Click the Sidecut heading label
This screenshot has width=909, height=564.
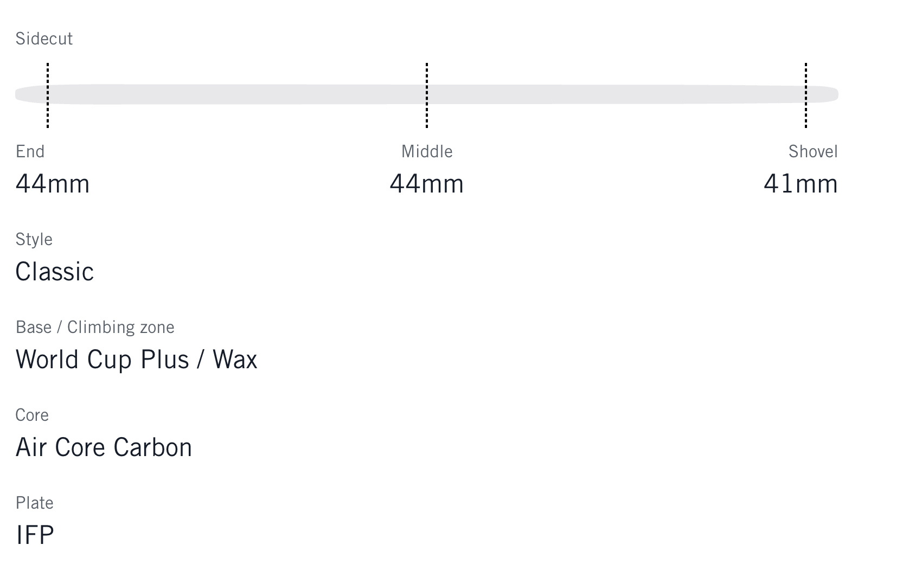click(44, 39)
